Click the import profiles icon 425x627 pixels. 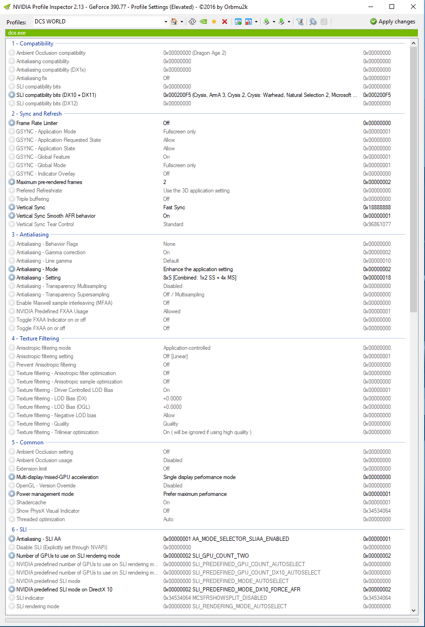point(281,22)
